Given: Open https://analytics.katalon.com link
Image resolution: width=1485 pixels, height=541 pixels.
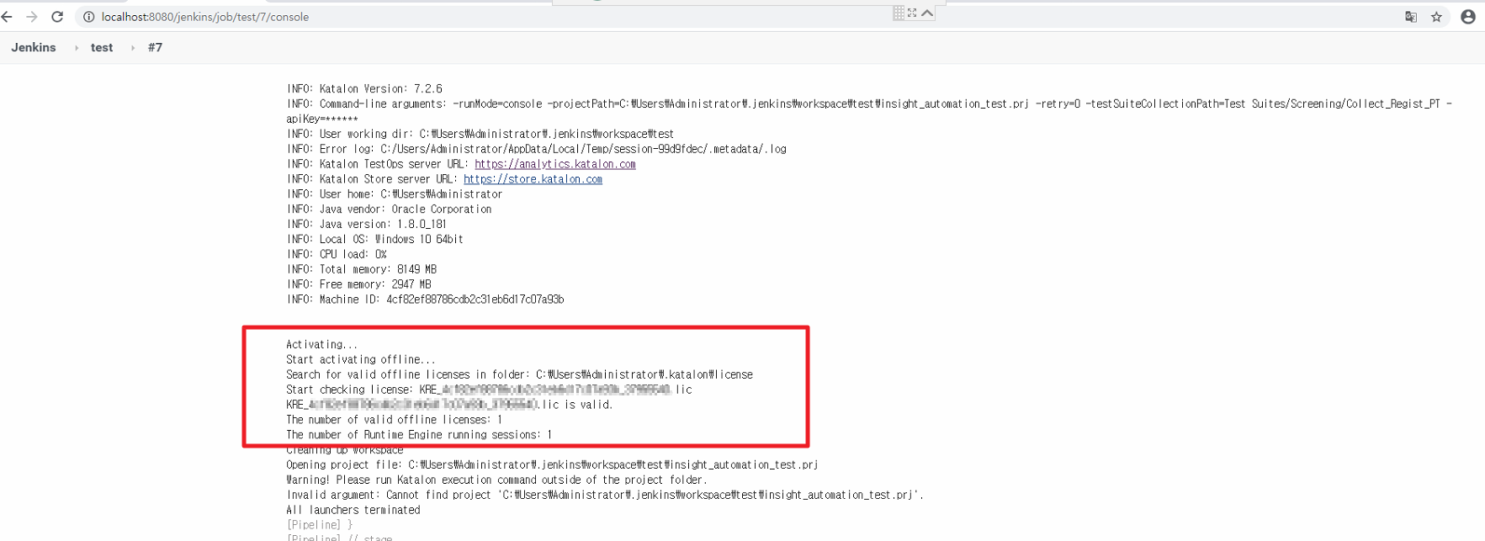Looking at the screenshot, I should coord(555,164).
